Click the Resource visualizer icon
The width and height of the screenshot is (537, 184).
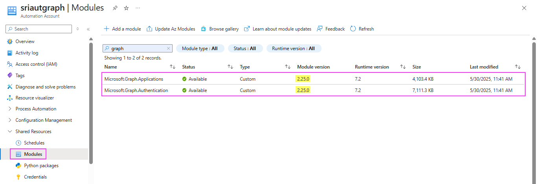click(10, 98)
